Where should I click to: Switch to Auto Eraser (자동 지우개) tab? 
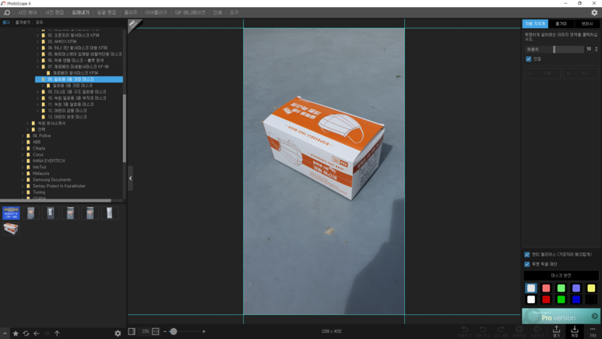pyautogui.click(x=535, y=24)
